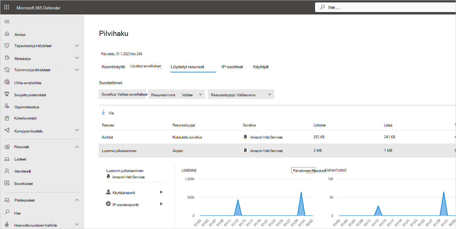Click the Suojattu pistemäärä trophy icon

point(7,94)
